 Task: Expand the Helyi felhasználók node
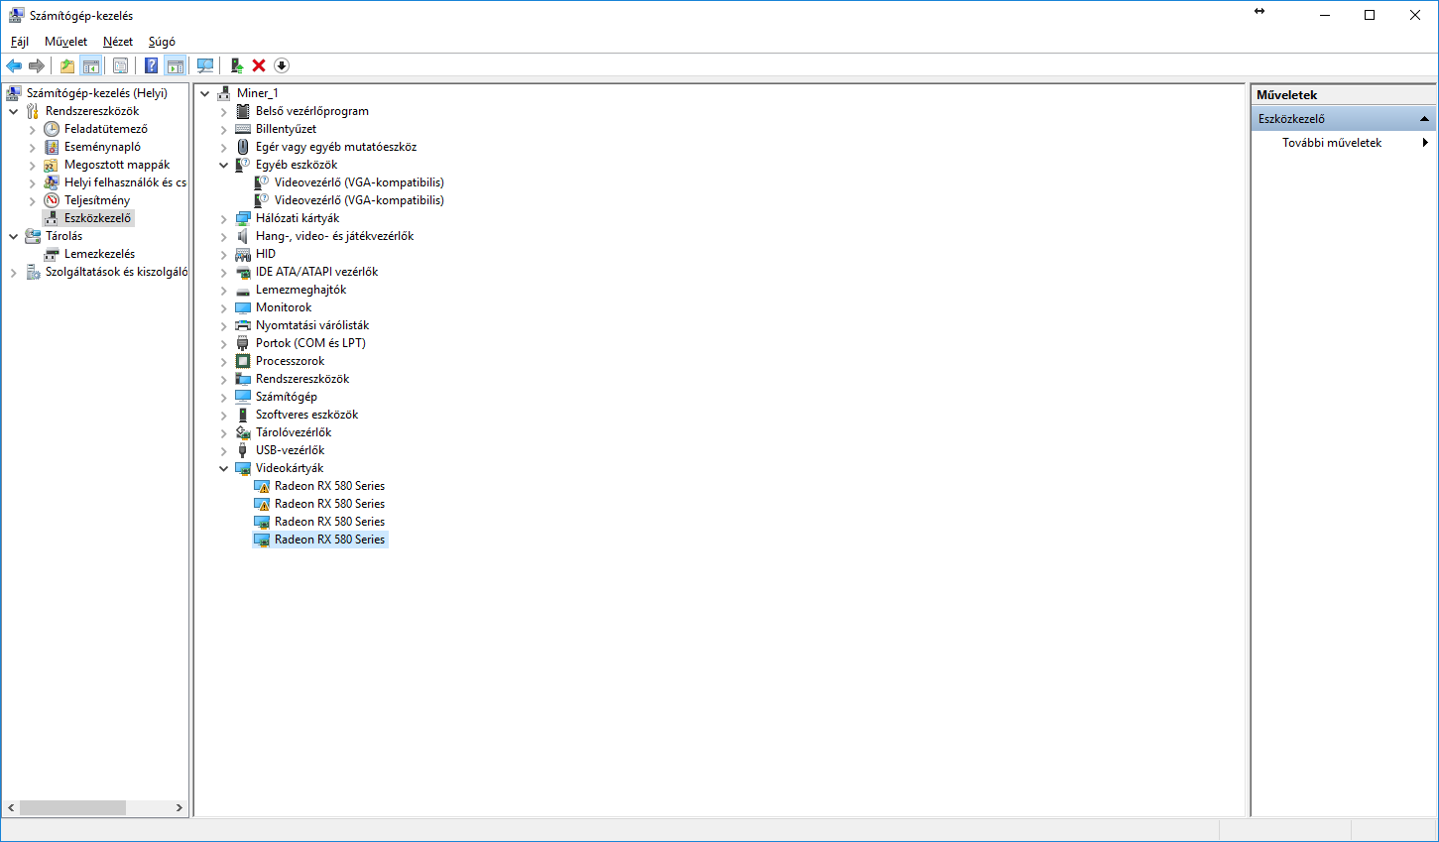click(33, 182)
